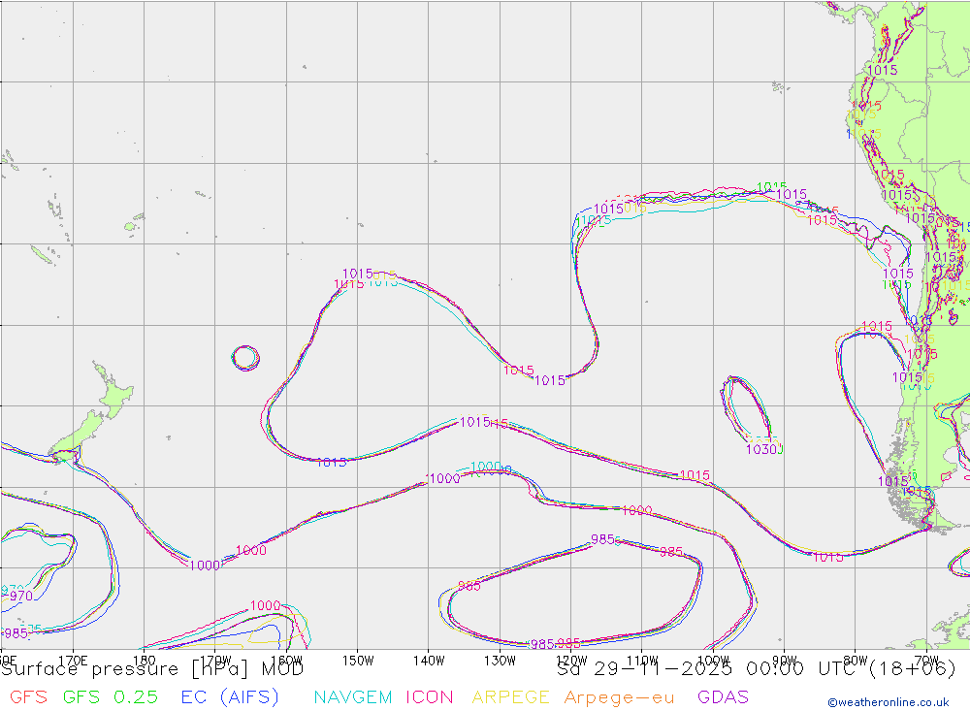
Task: Click the red GFS legend label
Action: 28,697
